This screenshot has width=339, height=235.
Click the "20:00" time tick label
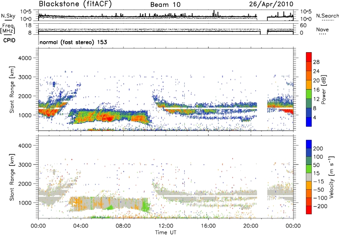point(250,226)
